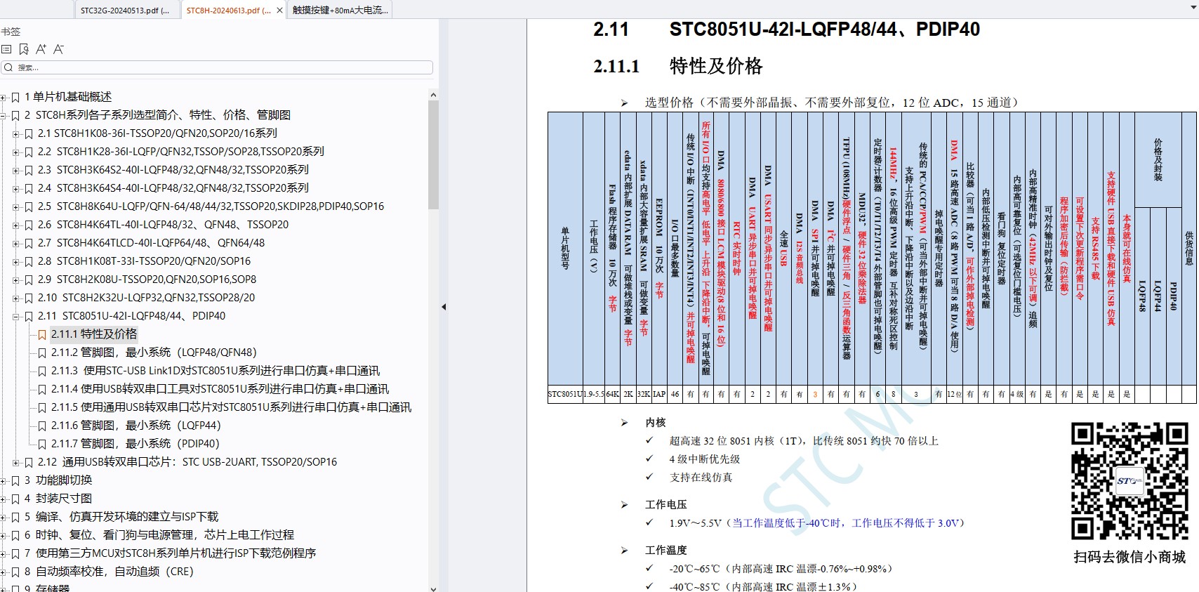The width and height of the screenshot is (1199, 592).
Task: Expand bookmark '1 单片机基础概述'
Action: coord(4,97)
